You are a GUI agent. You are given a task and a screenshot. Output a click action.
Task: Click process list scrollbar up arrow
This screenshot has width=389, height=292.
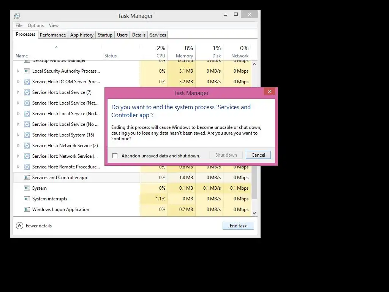[x=254, y=64]
